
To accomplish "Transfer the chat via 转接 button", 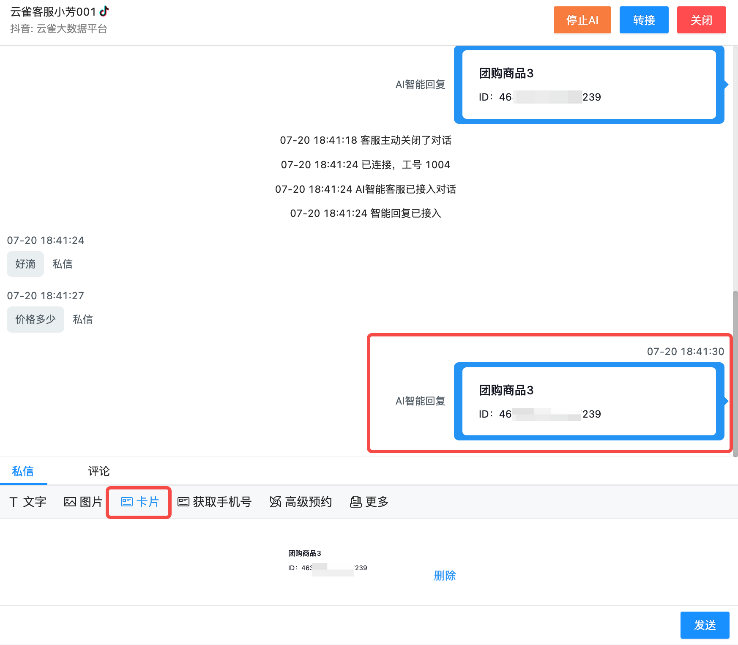I will click(x=644, y=20).
